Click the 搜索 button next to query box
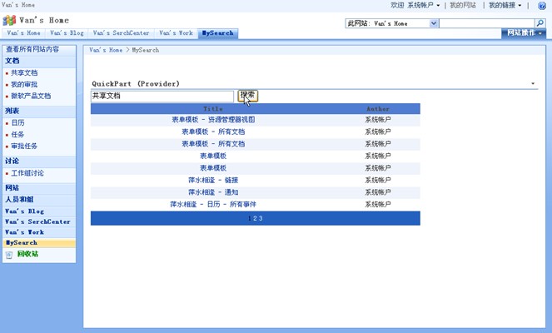The width and height of the screenshot is (552, 333). [248, 96]
